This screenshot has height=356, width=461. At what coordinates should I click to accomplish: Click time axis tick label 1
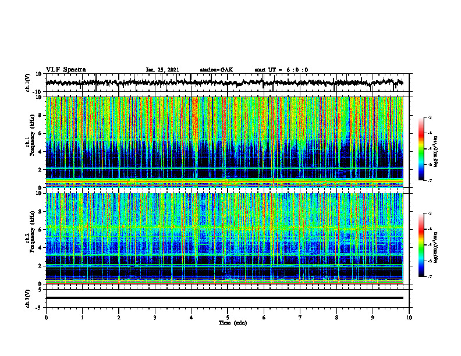pos(82,318)
